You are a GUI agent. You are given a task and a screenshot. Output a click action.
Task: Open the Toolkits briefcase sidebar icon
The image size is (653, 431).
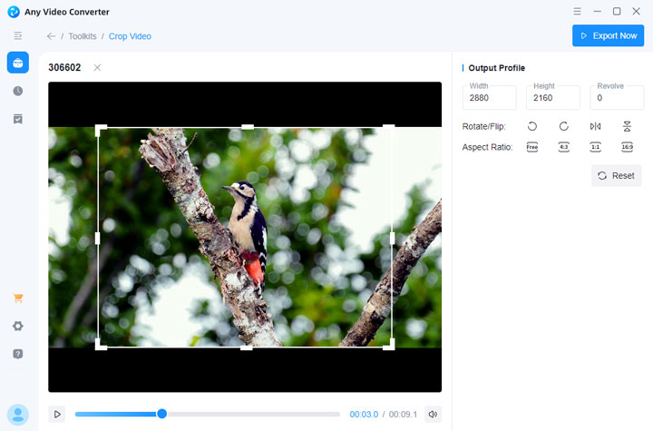(18, 63)
